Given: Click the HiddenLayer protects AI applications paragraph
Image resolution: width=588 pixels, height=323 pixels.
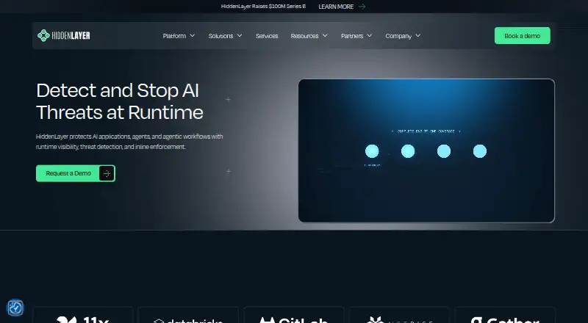Looking at the screenshot, I should click(129, 142).
